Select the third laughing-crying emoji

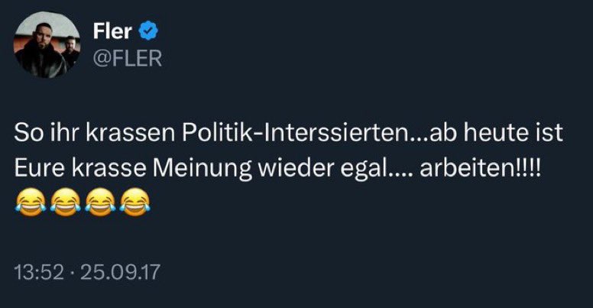coord(100,202)
